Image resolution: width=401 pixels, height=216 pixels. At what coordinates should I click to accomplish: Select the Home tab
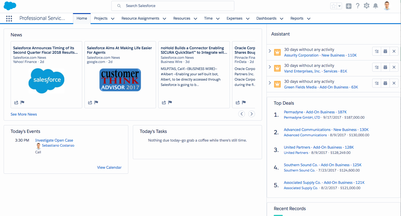82,18
